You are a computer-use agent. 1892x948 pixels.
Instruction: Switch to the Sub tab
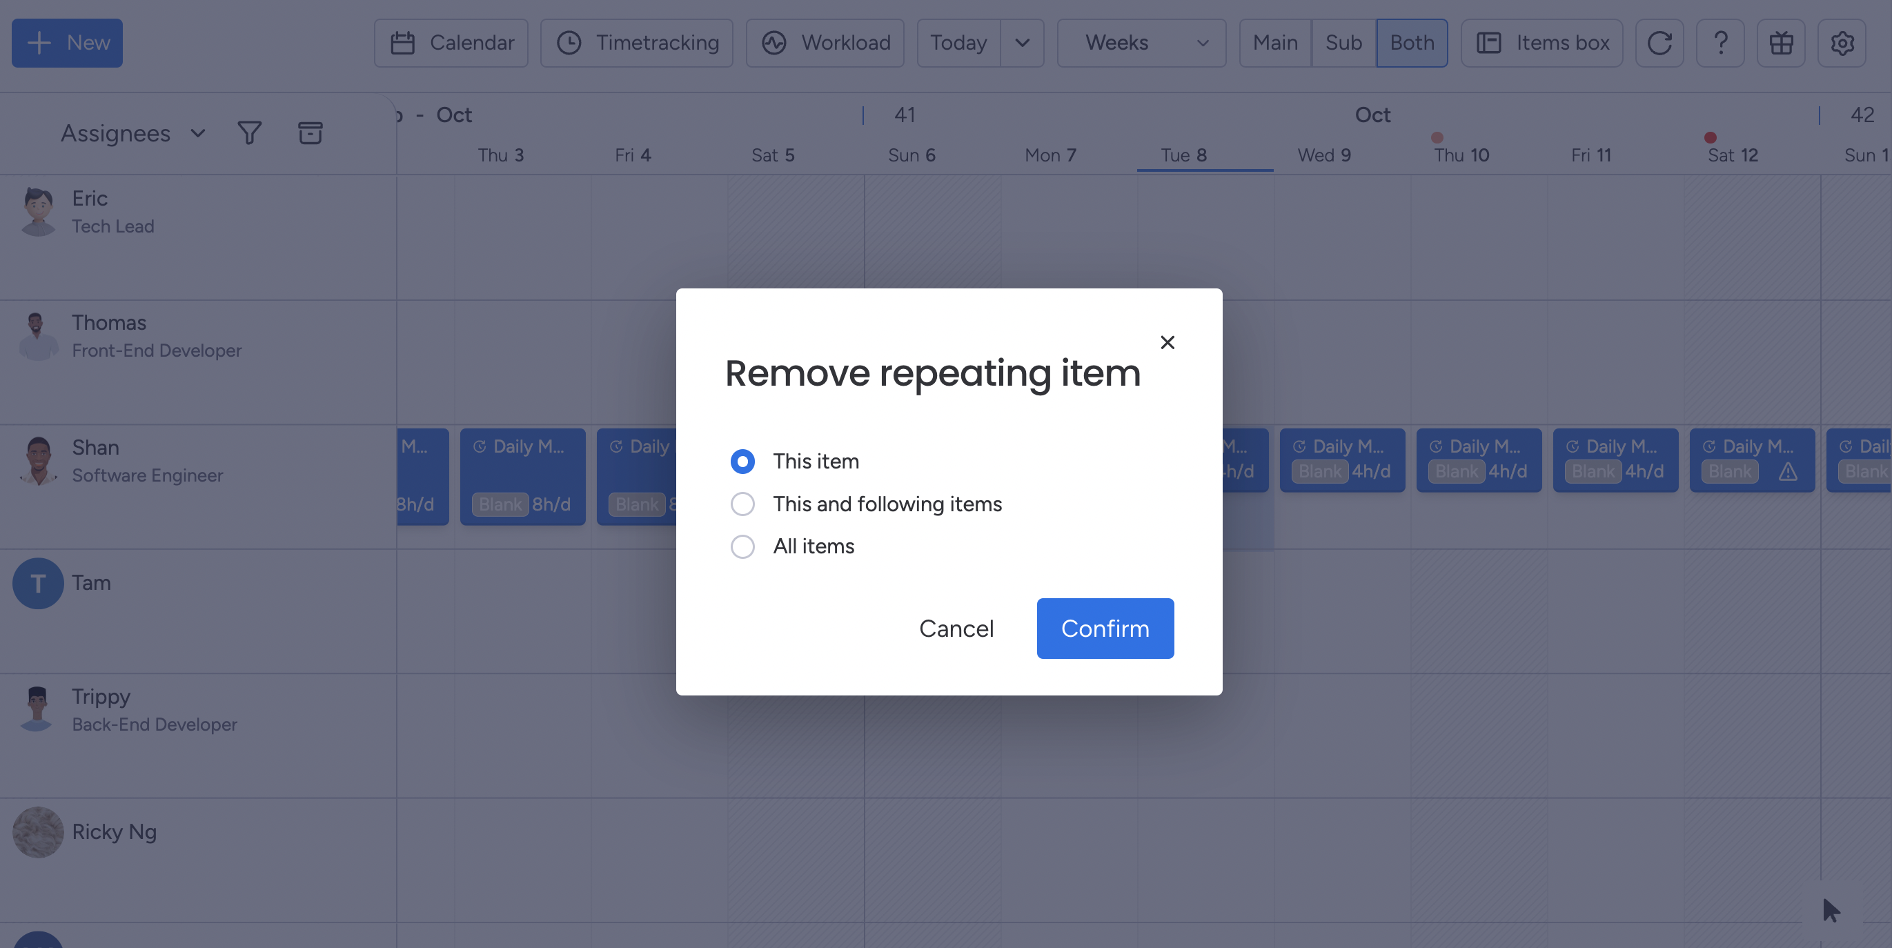click(1343, 43)
